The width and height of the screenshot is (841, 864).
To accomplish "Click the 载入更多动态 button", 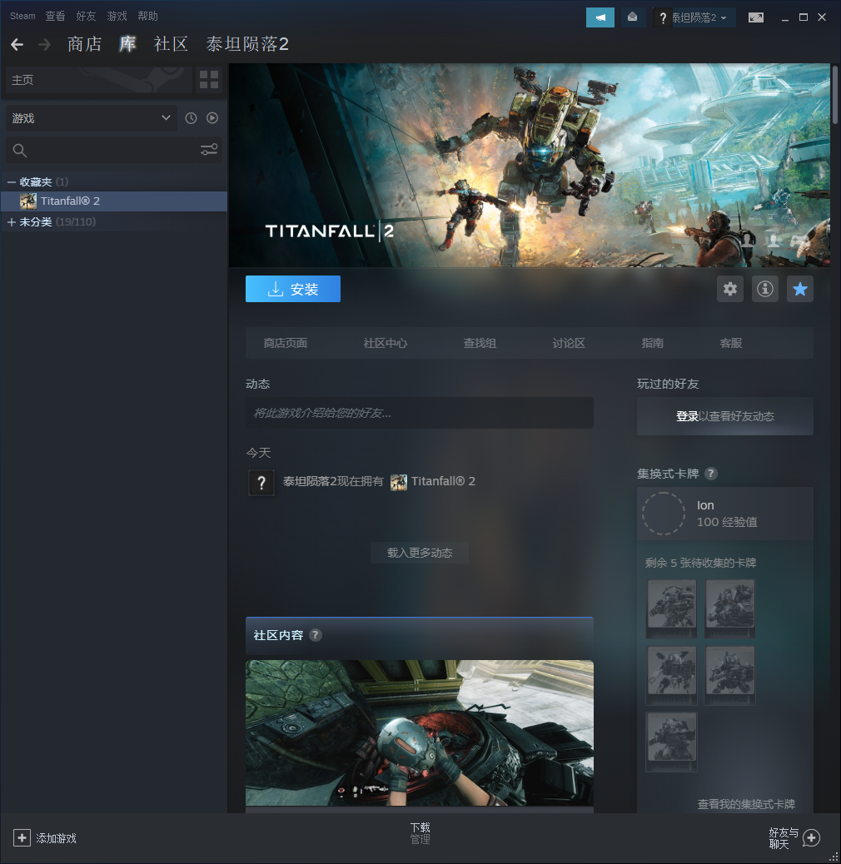I will [x=420, y=553].
